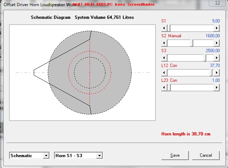
Task: Click the S3 slider left arrow
Action: click(164, 58)
